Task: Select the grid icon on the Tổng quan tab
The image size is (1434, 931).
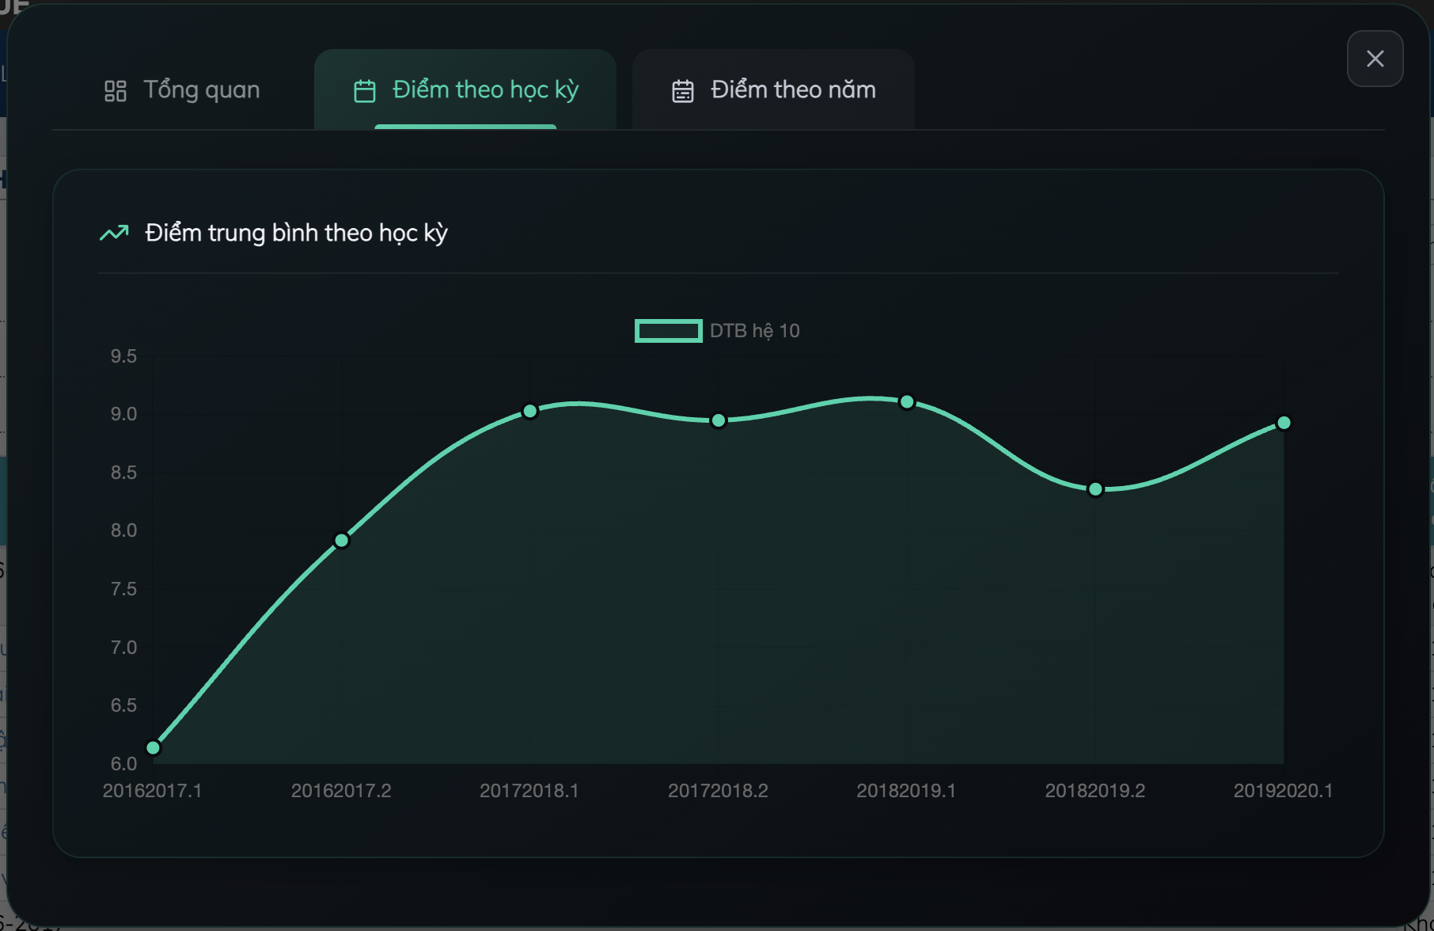Action: pos(116,90)
